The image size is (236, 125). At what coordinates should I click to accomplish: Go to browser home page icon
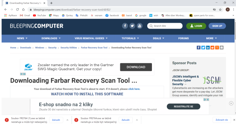(x=23, y=9)
